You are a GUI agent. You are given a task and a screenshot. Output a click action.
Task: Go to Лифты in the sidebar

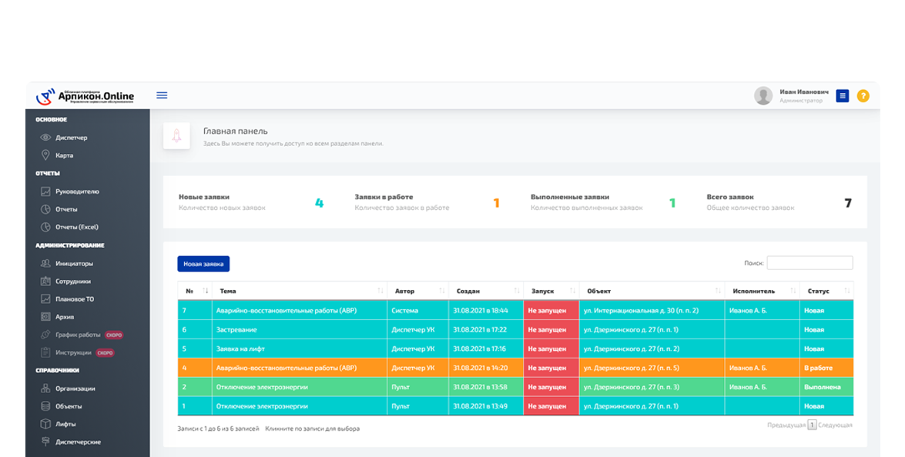[x=58, y=424]
